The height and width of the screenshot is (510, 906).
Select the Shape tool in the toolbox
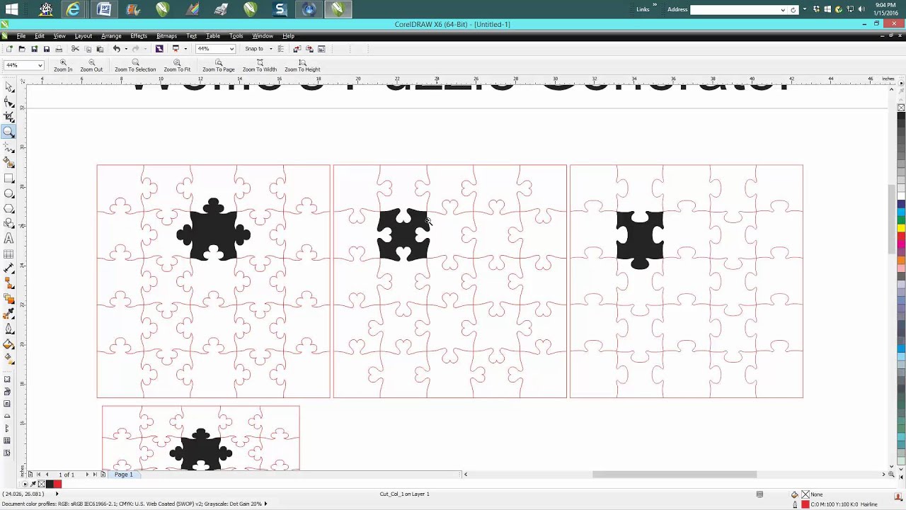pos(8,102)
